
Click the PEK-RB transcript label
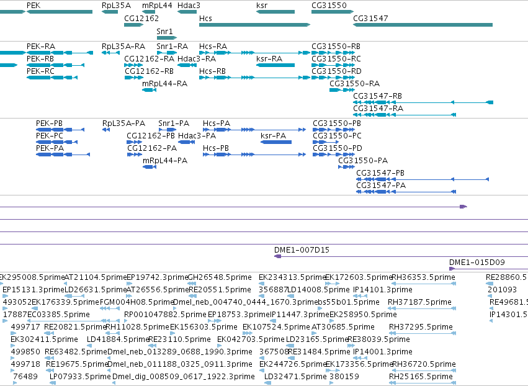pyautogui.click(x=40, y=58)
